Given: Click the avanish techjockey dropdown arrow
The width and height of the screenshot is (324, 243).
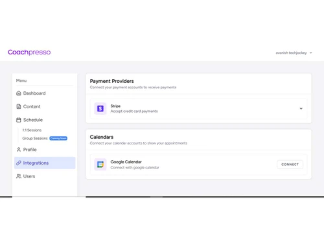Looking at the screenshot, I should (x=310, y=52).
